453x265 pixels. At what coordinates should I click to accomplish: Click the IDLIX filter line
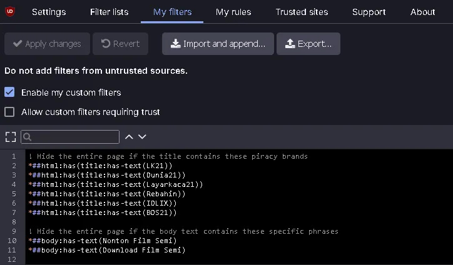[x=103, y=203]
